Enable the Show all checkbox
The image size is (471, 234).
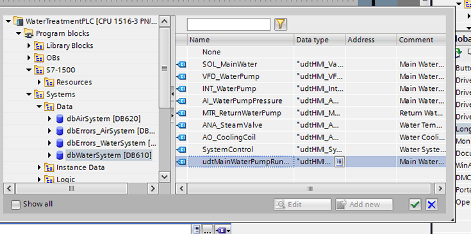pyautogui.click(x=15, y=205)
